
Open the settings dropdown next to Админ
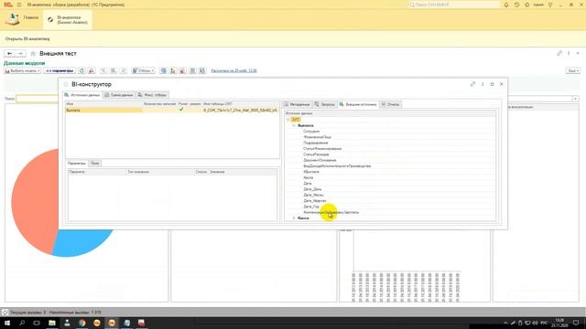pos(550,5)
